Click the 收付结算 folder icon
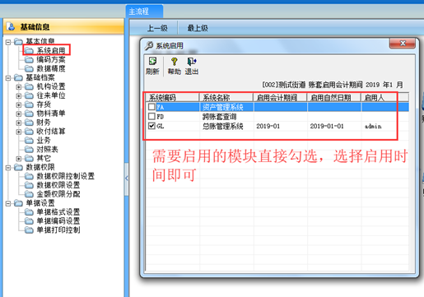 tap(29, 132)
